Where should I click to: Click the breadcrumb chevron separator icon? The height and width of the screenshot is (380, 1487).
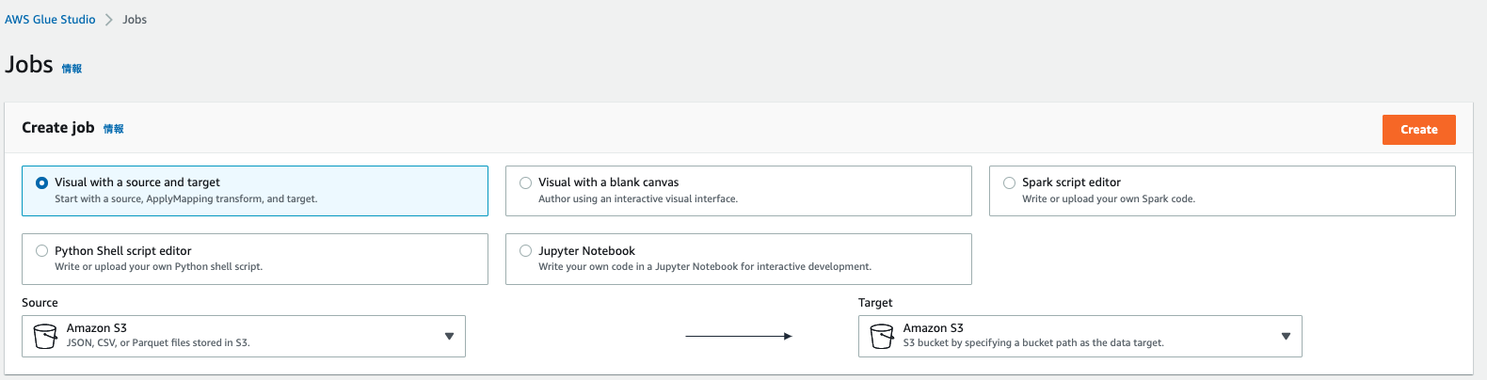tap(109, 20)
